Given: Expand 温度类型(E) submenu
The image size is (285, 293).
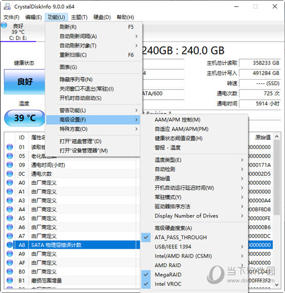Looking at the screenshot, I should click(x=194, y=160).
